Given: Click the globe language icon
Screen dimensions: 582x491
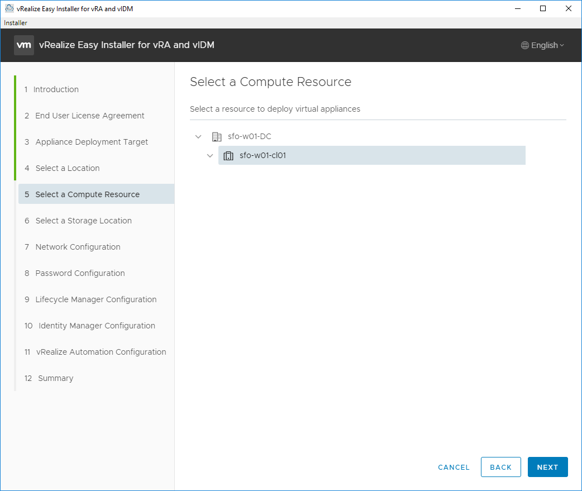Looking at the screenshot, I should [525, 45].
